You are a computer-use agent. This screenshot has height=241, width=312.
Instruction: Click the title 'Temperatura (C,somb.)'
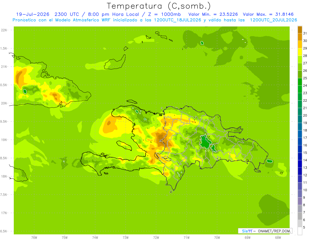159,6
